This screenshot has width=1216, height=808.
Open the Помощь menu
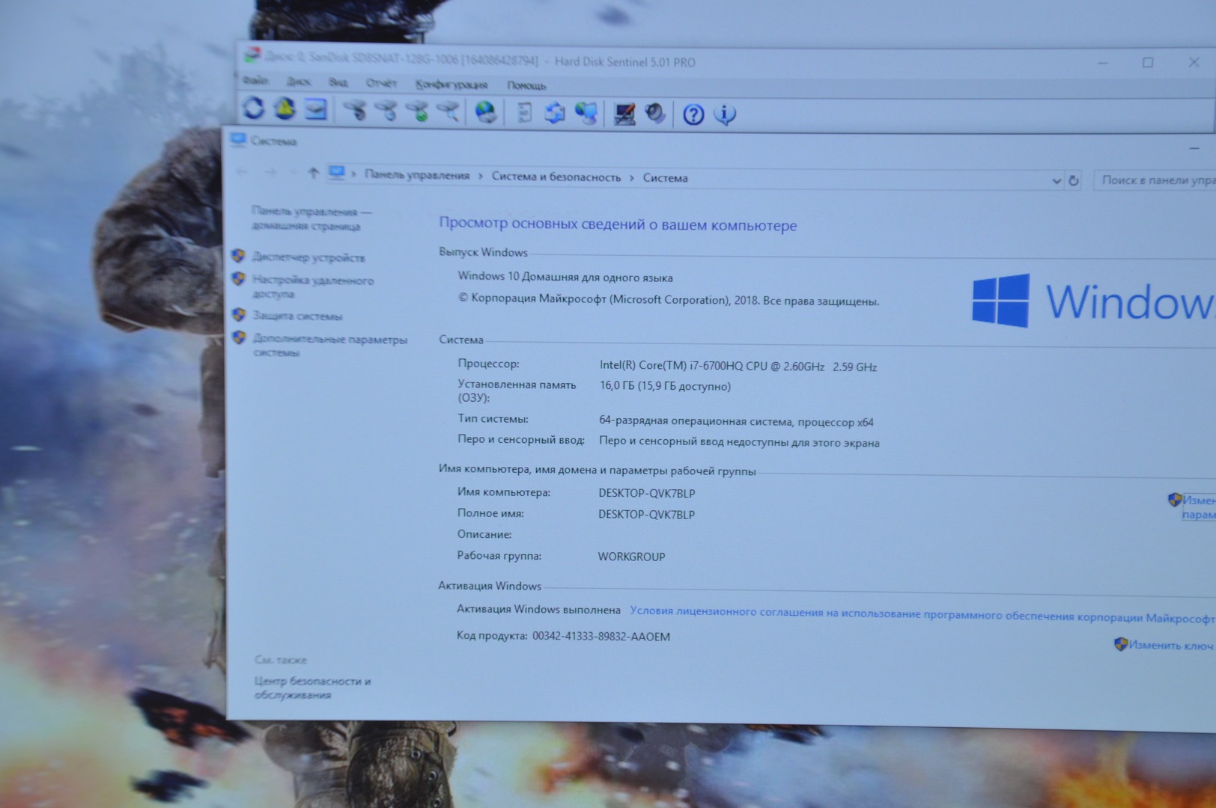526,85
